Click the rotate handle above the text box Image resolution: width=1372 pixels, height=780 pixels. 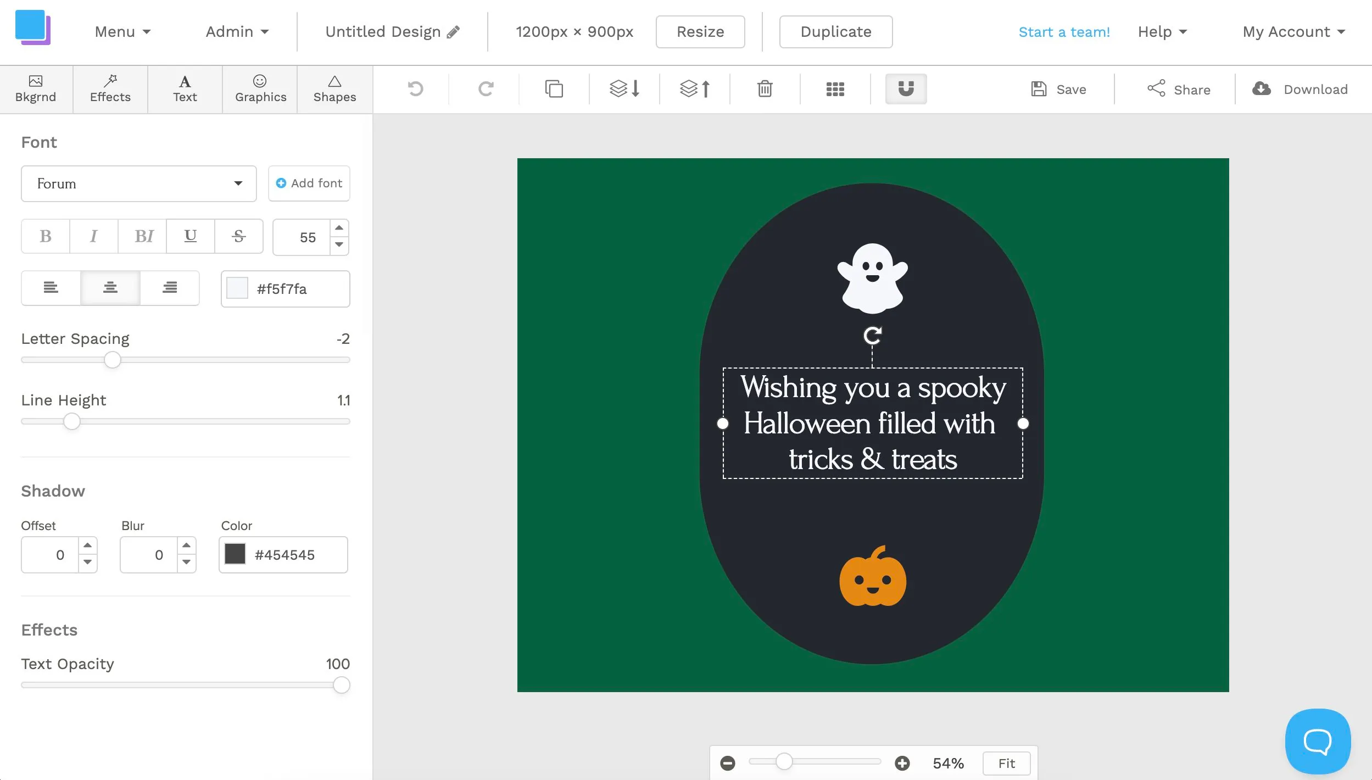pos(872,335)
